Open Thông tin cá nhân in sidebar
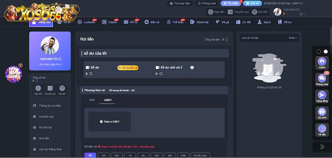The height and width of the screenshot is (158, 332). (x=50, y=106)
